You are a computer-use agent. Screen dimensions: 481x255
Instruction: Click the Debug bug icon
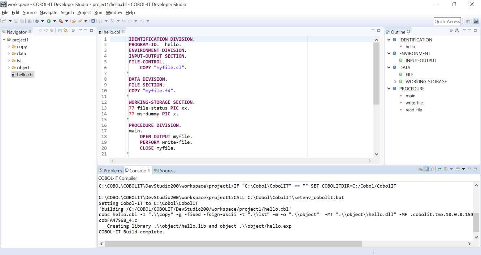[37, 21]
